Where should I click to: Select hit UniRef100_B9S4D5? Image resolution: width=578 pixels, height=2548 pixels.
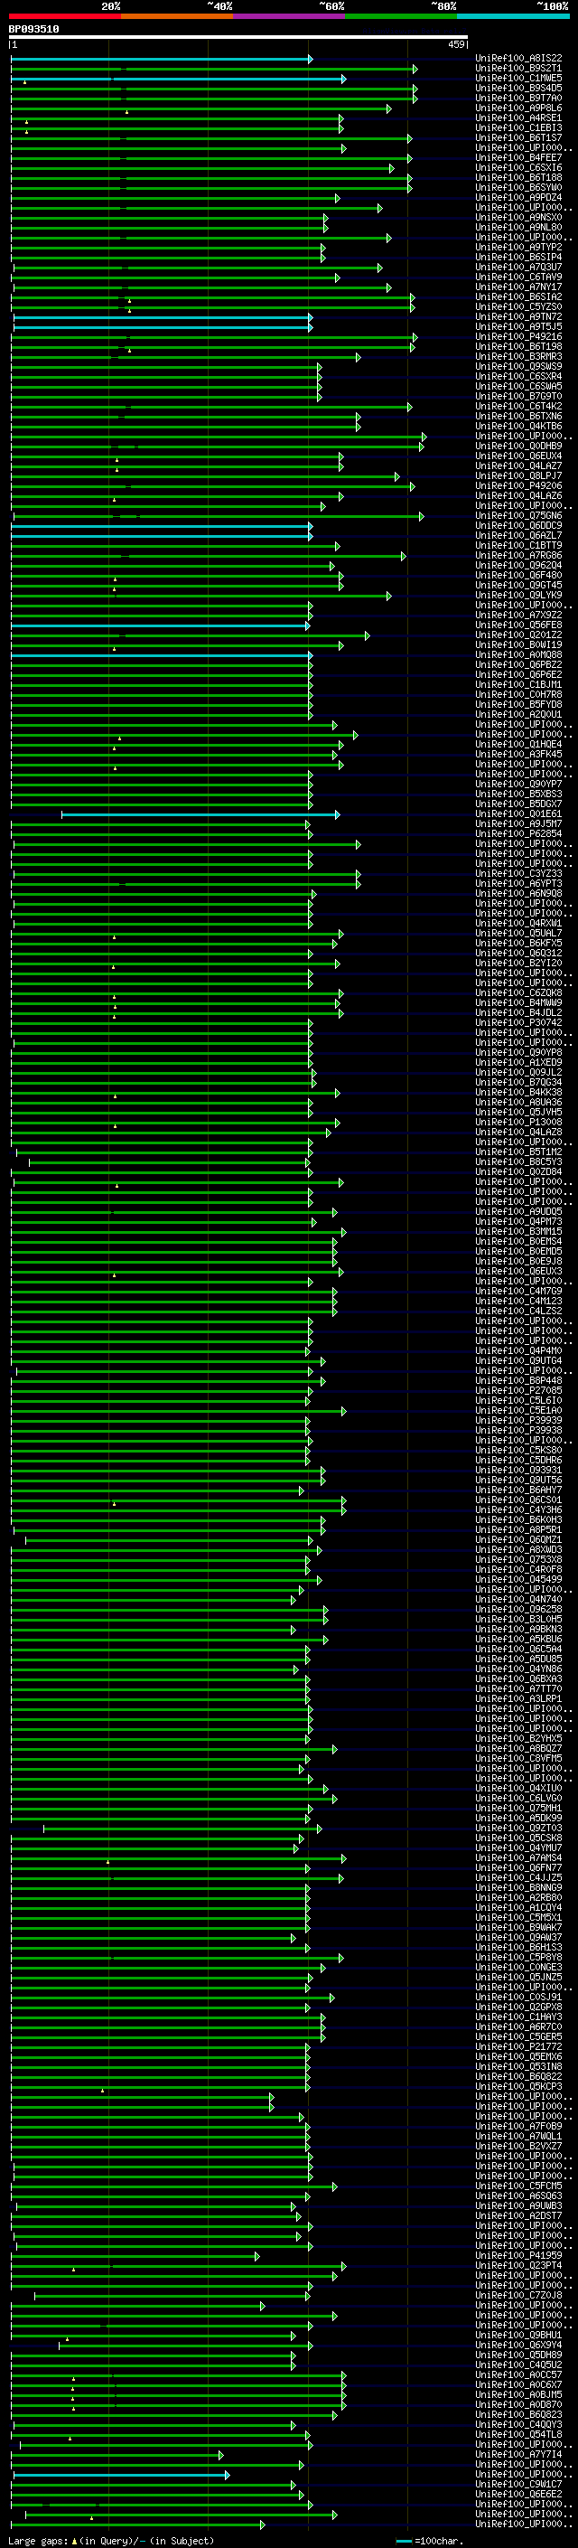click(x=518, y=88)
